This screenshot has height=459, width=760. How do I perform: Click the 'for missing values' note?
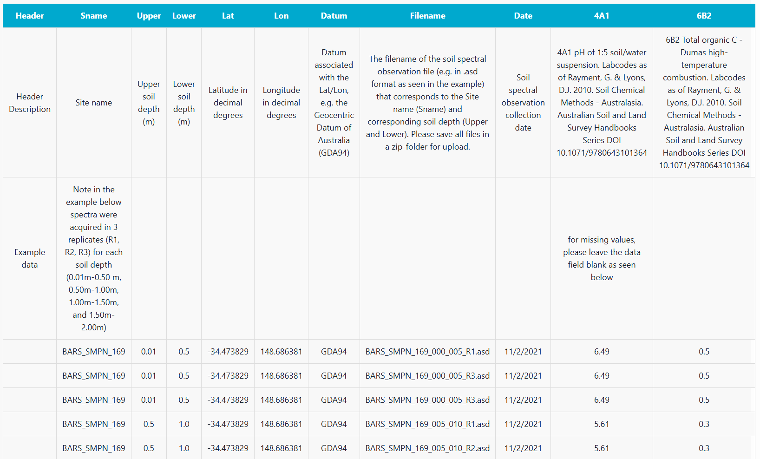pos(602,258)
